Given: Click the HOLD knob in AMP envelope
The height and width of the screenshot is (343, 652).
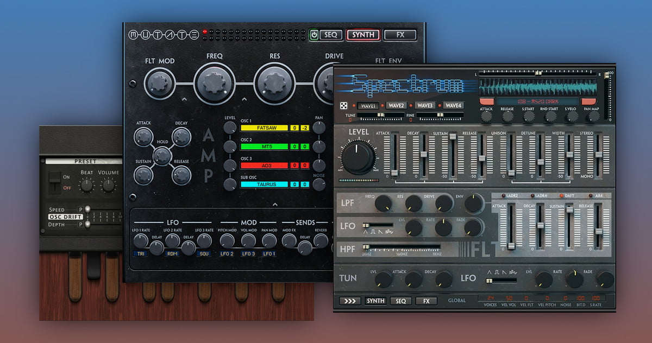Looking at the screenshot, I should point(161,156).
